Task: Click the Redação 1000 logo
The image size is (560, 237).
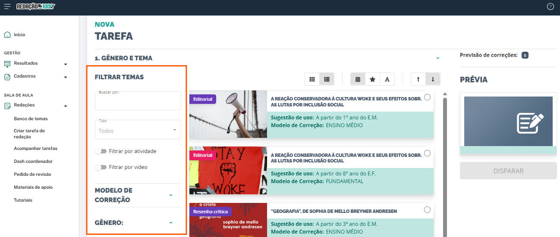Action: click(x=36, y=6)
